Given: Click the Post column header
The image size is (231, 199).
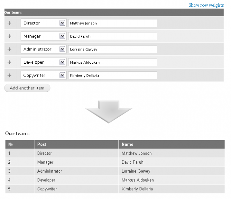Looking at the screenshot, I should tap(76, 144).
